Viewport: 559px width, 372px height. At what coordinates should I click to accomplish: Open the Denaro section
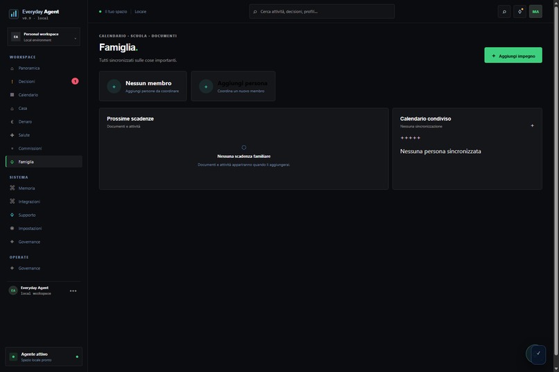[44, 122]
